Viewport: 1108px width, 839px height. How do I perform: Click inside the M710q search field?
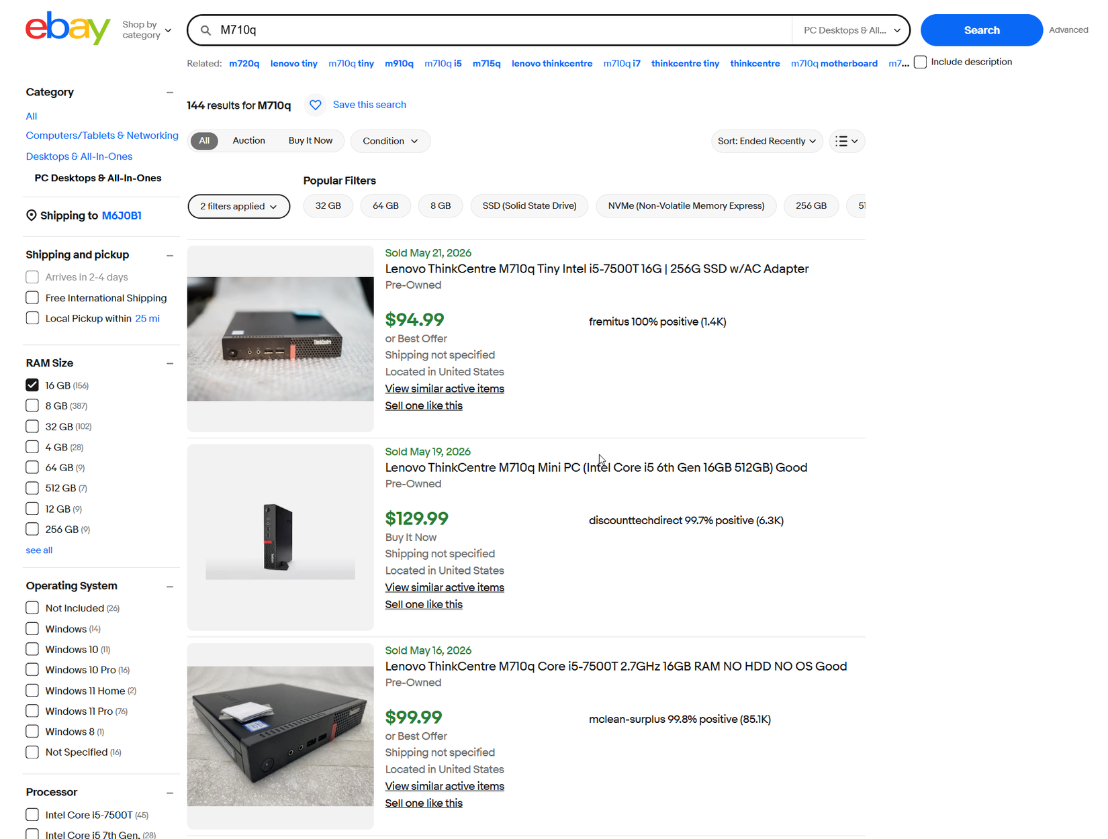pos(504,30)
